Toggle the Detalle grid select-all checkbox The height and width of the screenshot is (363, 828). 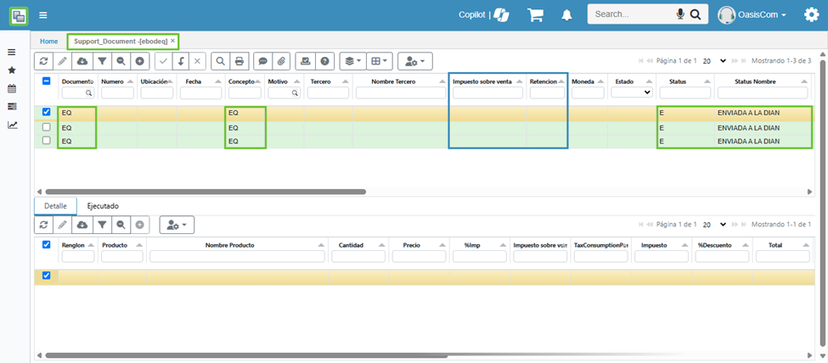[47, 244]
